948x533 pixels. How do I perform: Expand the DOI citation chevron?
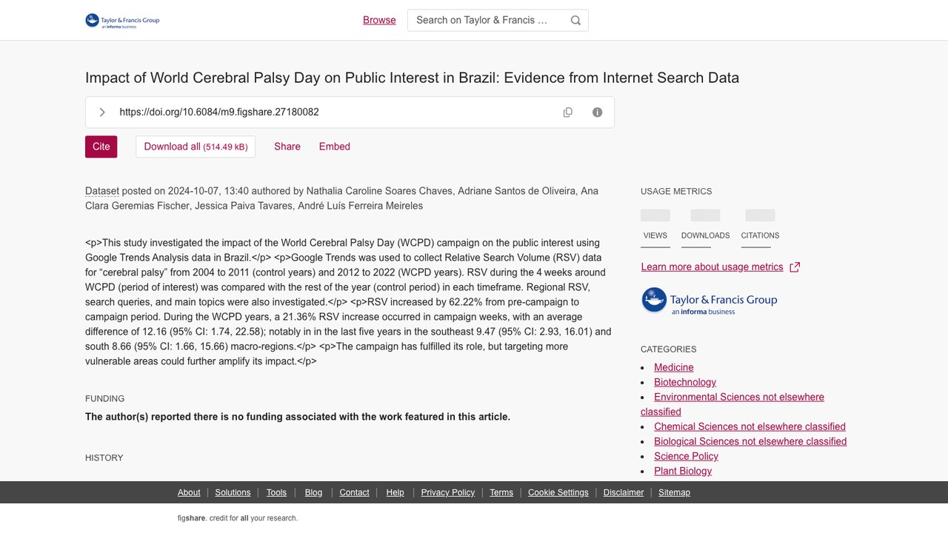point(102,113)
